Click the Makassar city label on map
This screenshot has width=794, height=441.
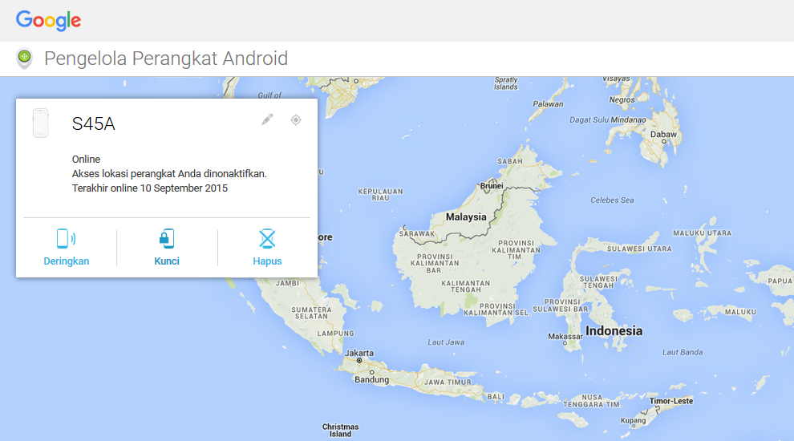tap(565, 337)
